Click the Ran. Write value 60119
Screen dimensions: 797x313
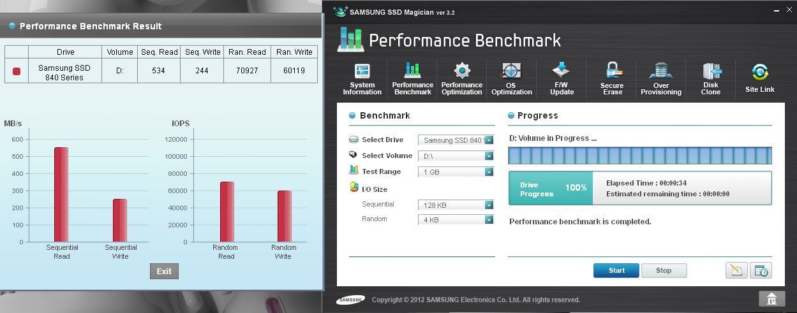tap(294, 71)
